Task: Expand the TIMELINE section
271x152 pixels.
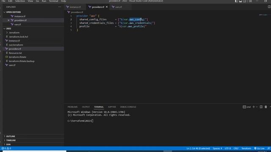Action: pyautogui.click(x=11, y=140)
